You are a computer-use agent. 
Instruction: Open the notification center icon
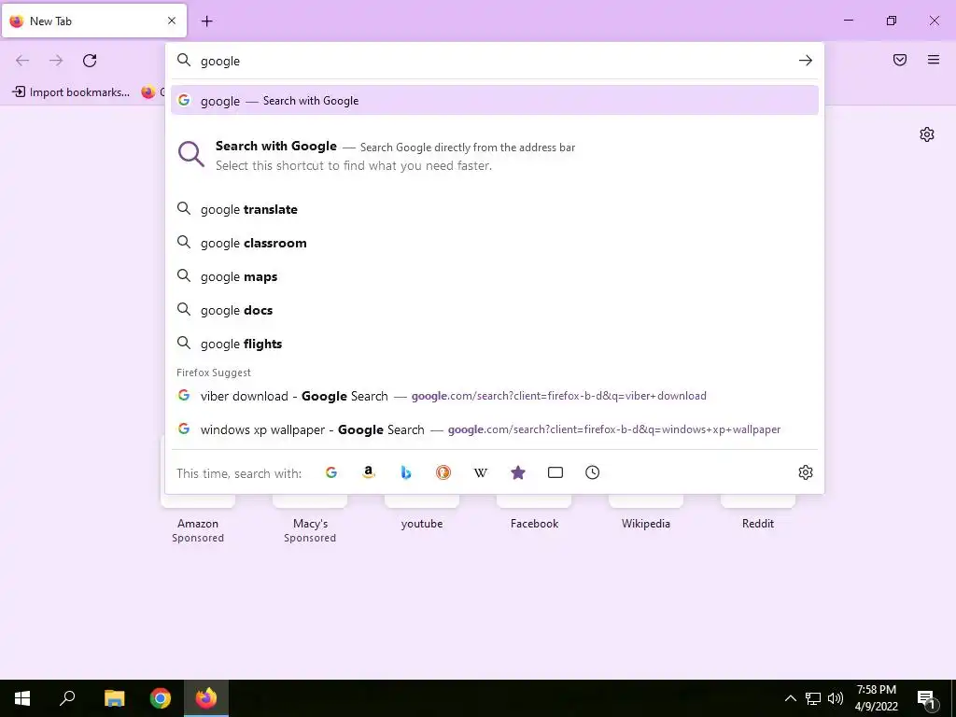(927, 698)
